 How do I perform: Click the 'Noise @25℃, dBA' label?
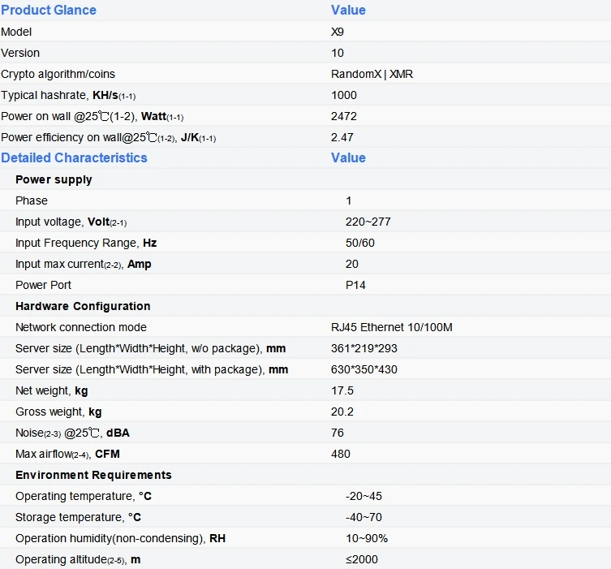[x=72, y=433]
